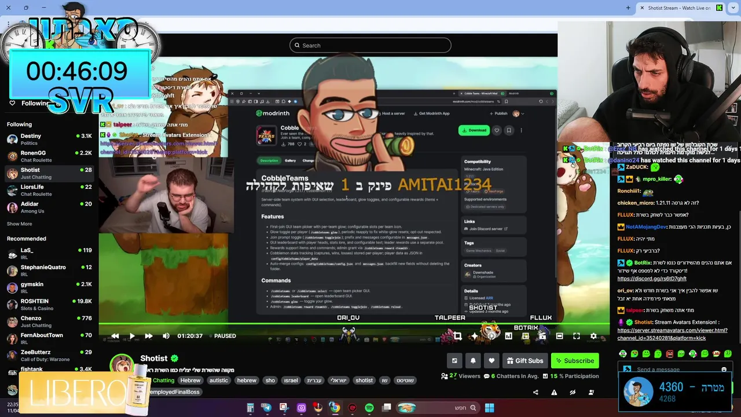
Task: Open Chenzo recommended channel
Action: tap(49, 321)
